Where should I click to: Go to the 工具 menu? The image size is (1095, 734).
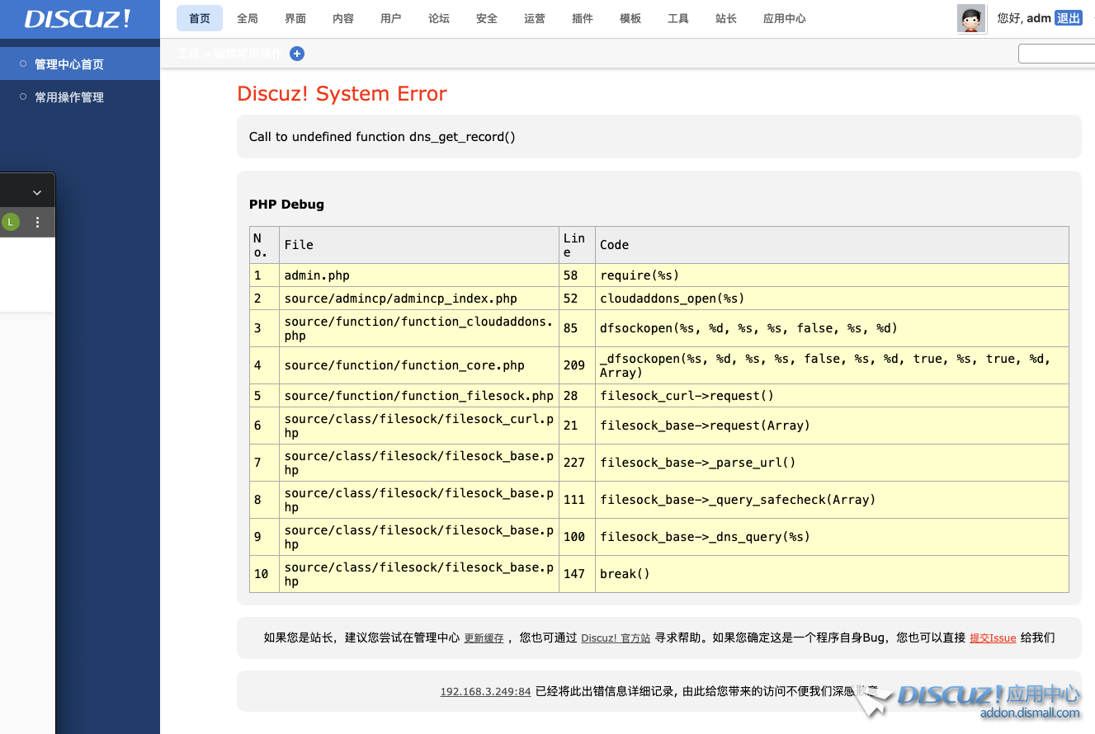pyautogui.click(x=678, y=18)
